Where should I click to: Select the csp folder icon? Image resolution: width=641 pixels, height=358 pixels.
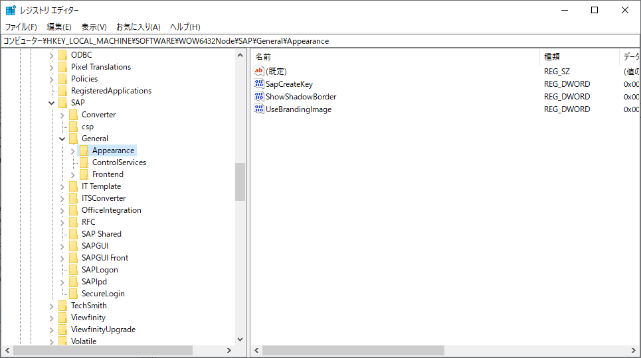(x=73, y=127)
